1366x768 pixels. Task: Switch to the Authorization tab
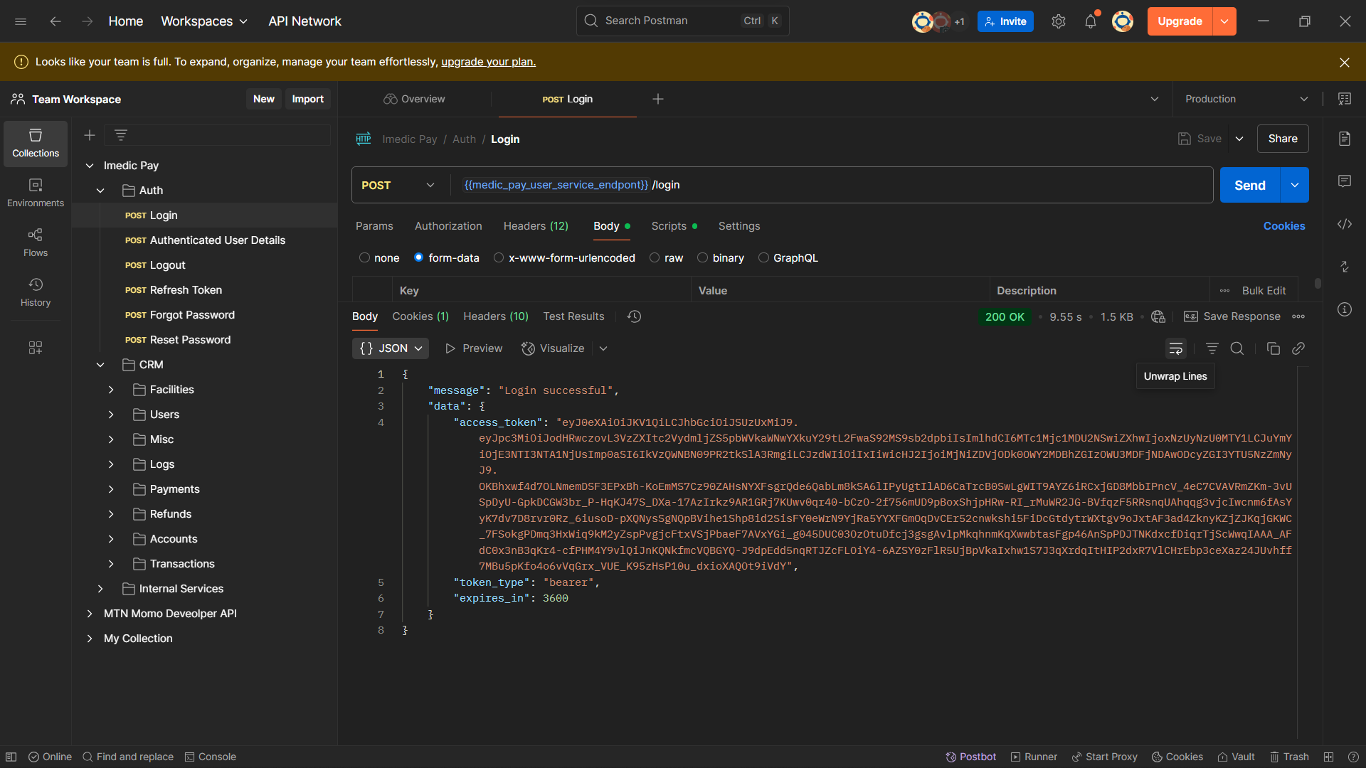pyautogui.click(x=448, y=226)
